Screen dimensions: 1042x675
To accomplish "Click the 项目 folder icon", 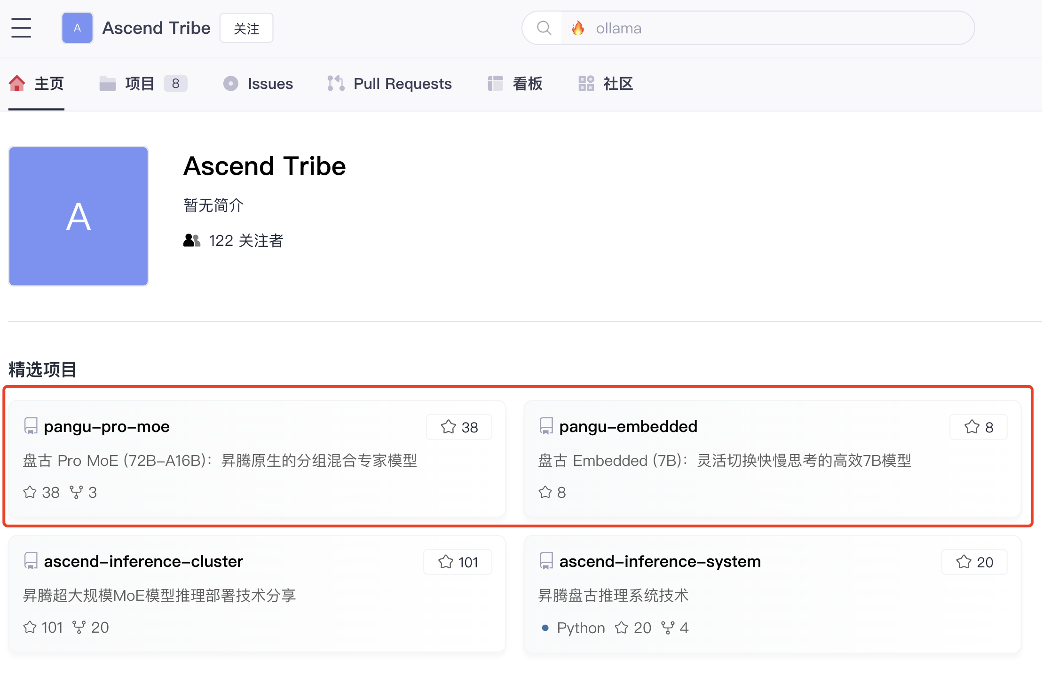I will point(107,83).
